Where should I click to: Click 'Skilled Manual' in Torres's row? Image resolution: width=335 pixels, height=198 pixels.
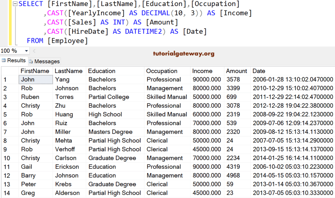168,97
